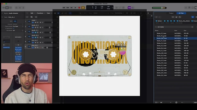The image size is (197, 110).
Task: Sort files by Size column header
Action: 185,30
